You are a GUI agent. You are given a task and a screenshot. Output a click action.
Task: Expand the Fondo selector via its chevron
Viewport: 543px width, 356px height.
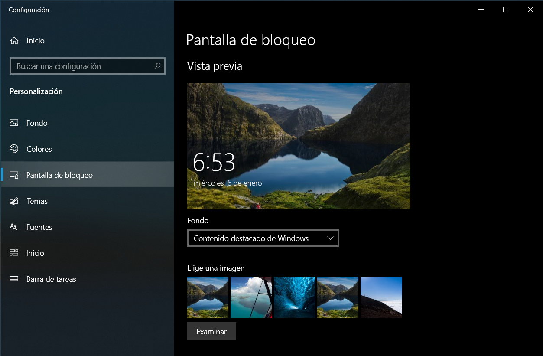[330, 238]
